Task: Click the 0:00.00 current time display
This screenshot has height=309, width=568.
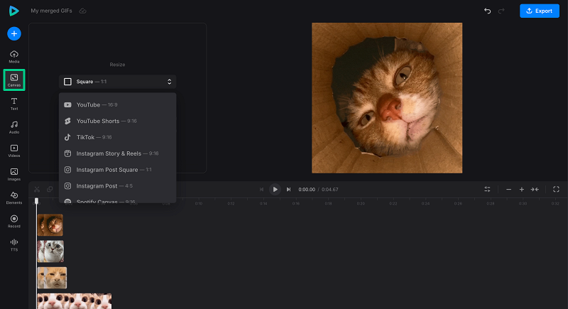Action: pyautogui.click(x=307, y=190)
